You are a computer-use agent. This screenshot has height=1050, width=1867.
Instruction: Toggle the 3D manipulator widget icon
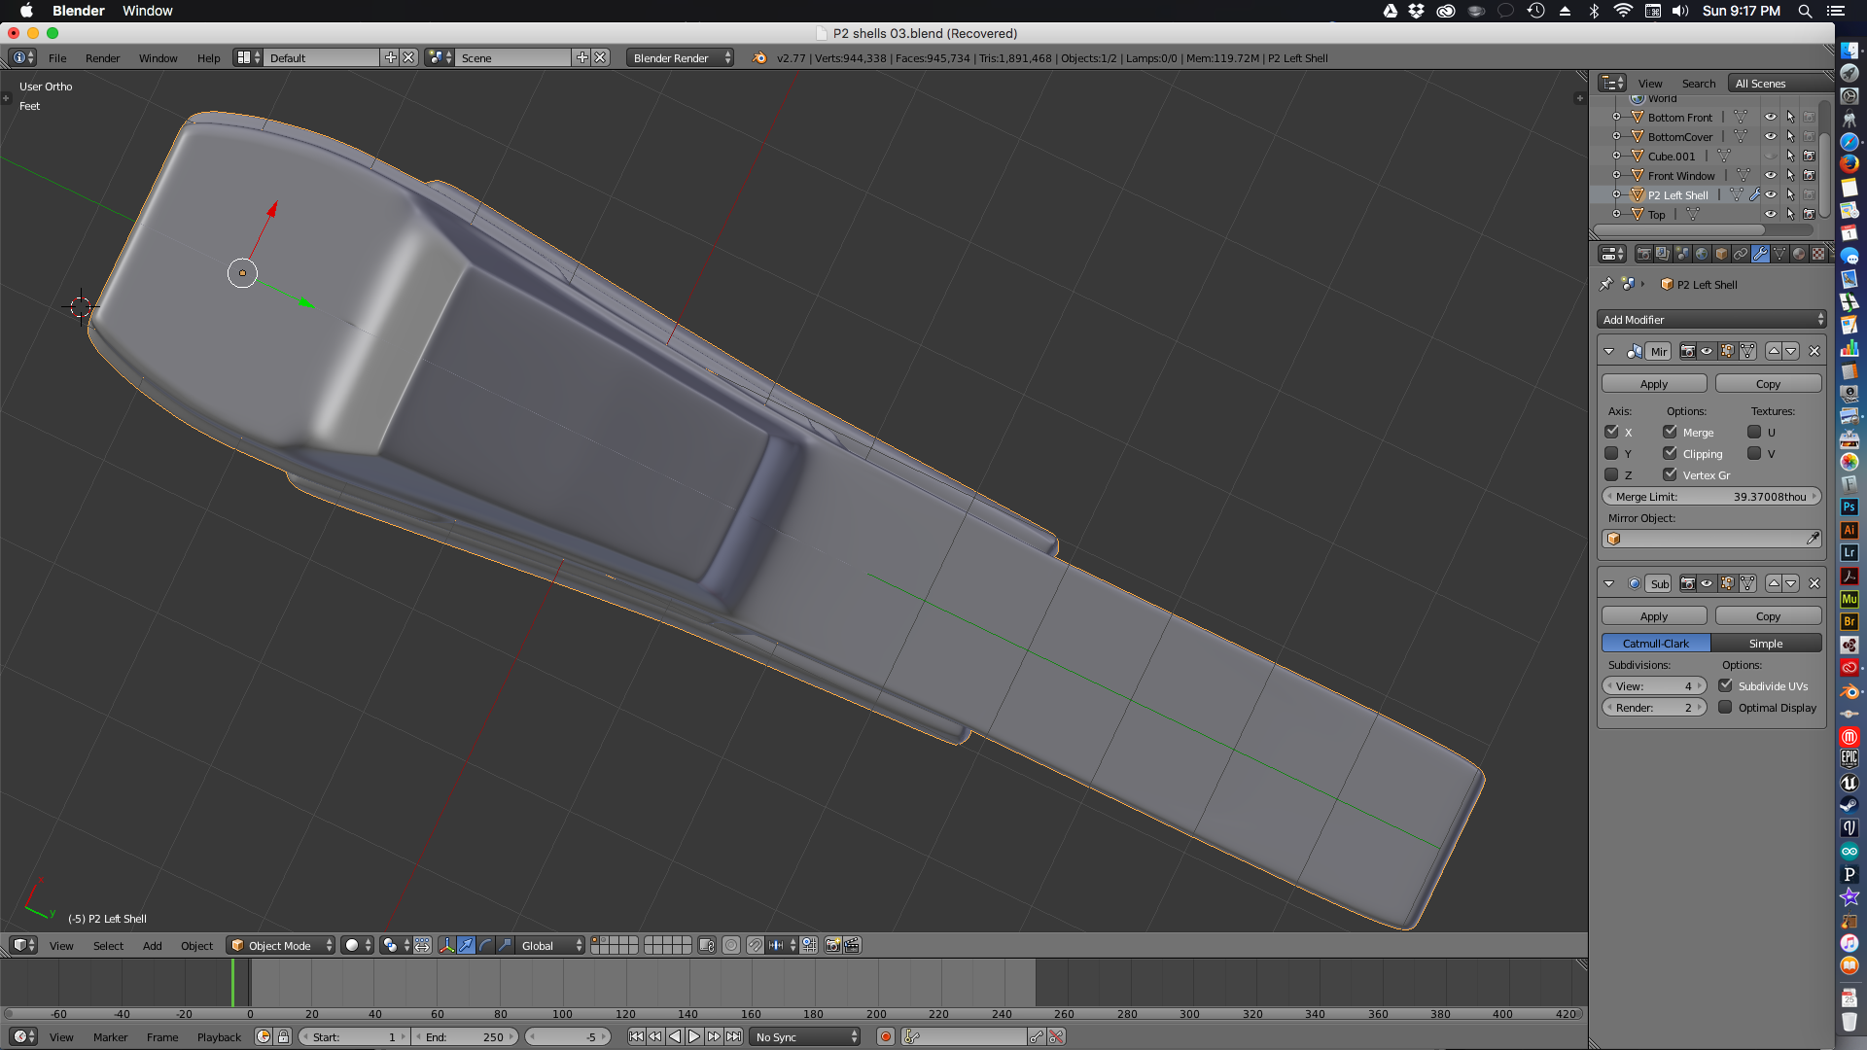point(446,945)
